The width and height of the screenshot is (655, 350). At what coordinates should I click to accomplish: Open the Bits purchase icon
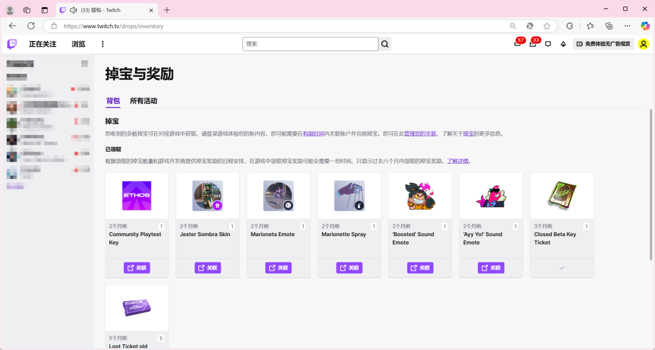click(563, 44)
